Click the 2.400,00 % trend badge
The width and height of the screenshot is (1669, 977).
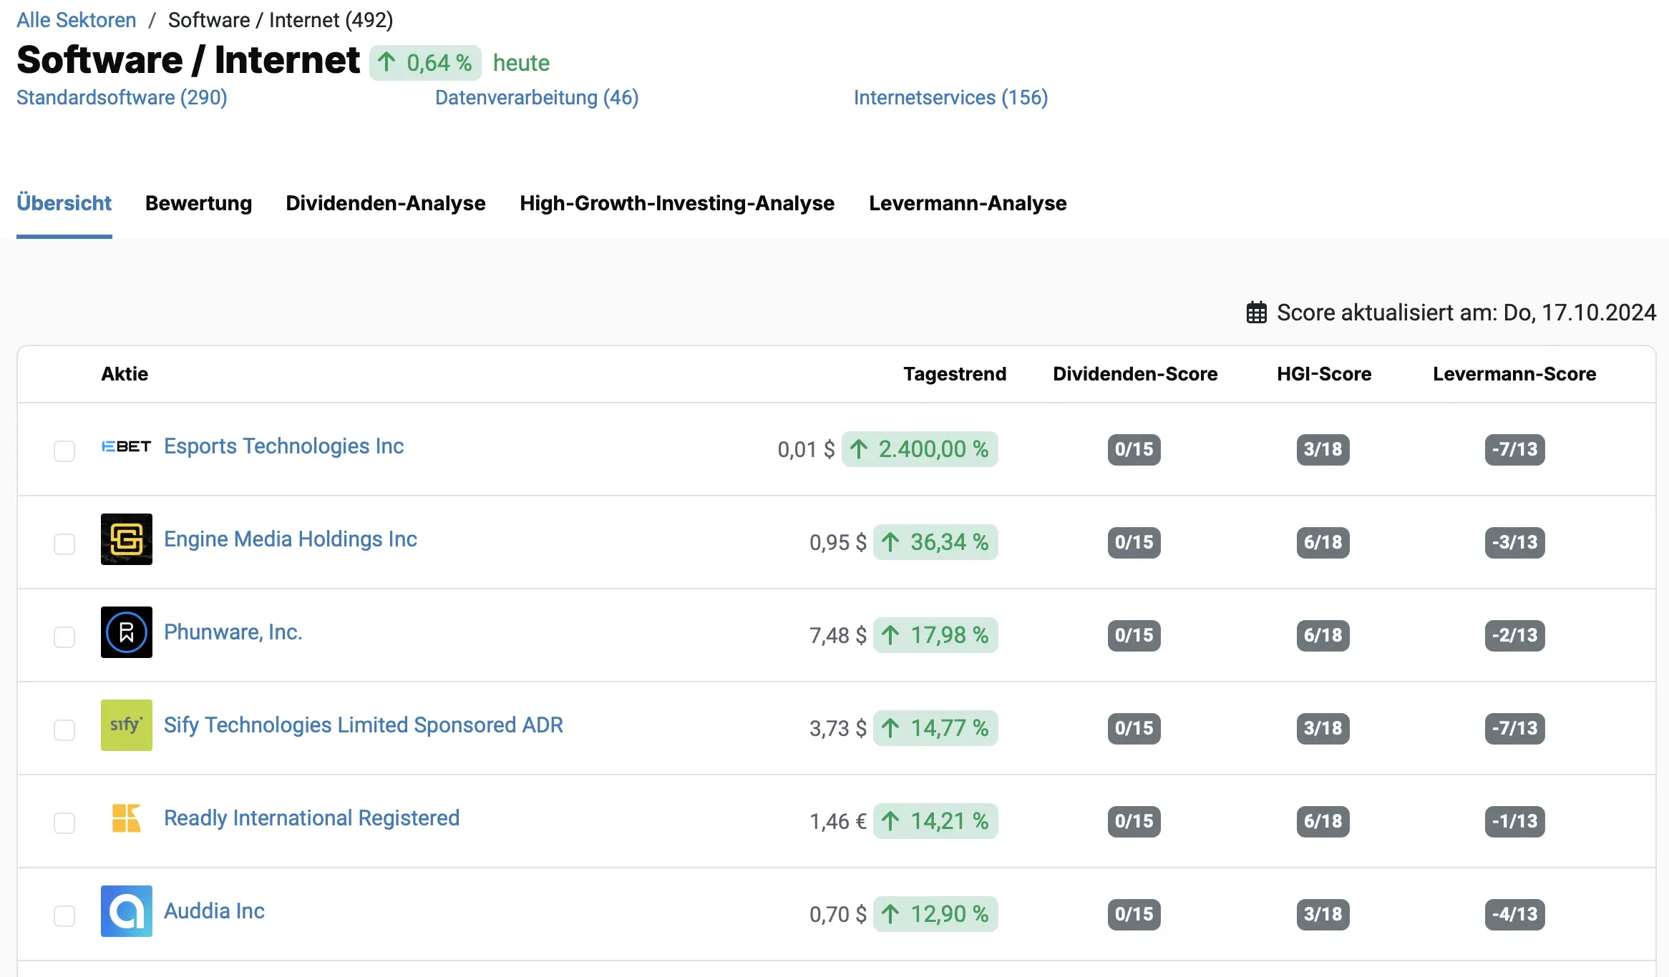tap(920, 449)
